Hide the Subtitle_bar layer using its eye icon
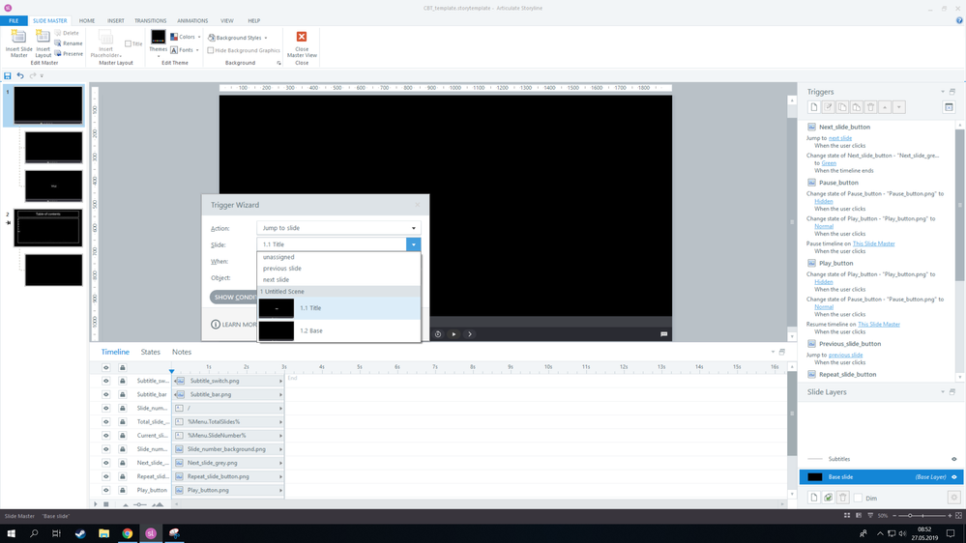Image resolution: width=966 pixels, height=543 pixels. pos(106,394)
